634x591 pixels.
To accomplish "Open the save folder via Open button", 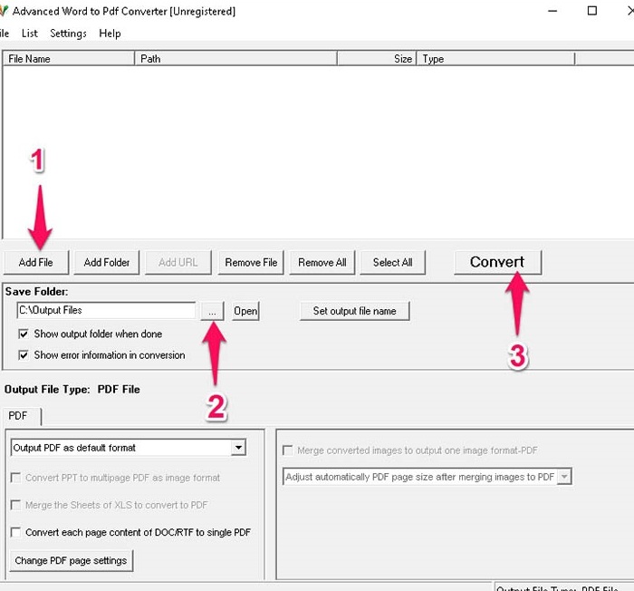I will point(245,311).
